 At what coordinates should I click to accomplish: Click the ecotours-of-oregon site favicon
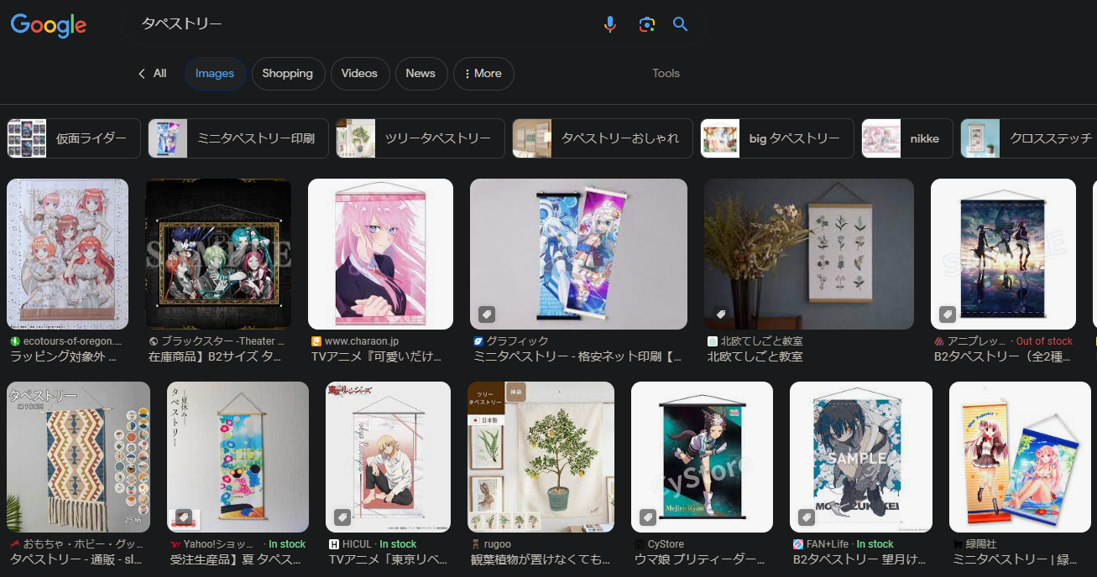[14, 341]
